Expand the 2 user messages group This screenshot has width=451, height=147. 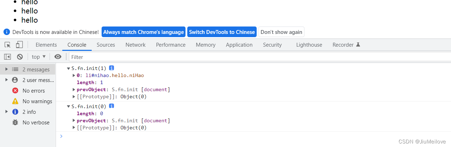pyautogui.click(x=6, y=80)
